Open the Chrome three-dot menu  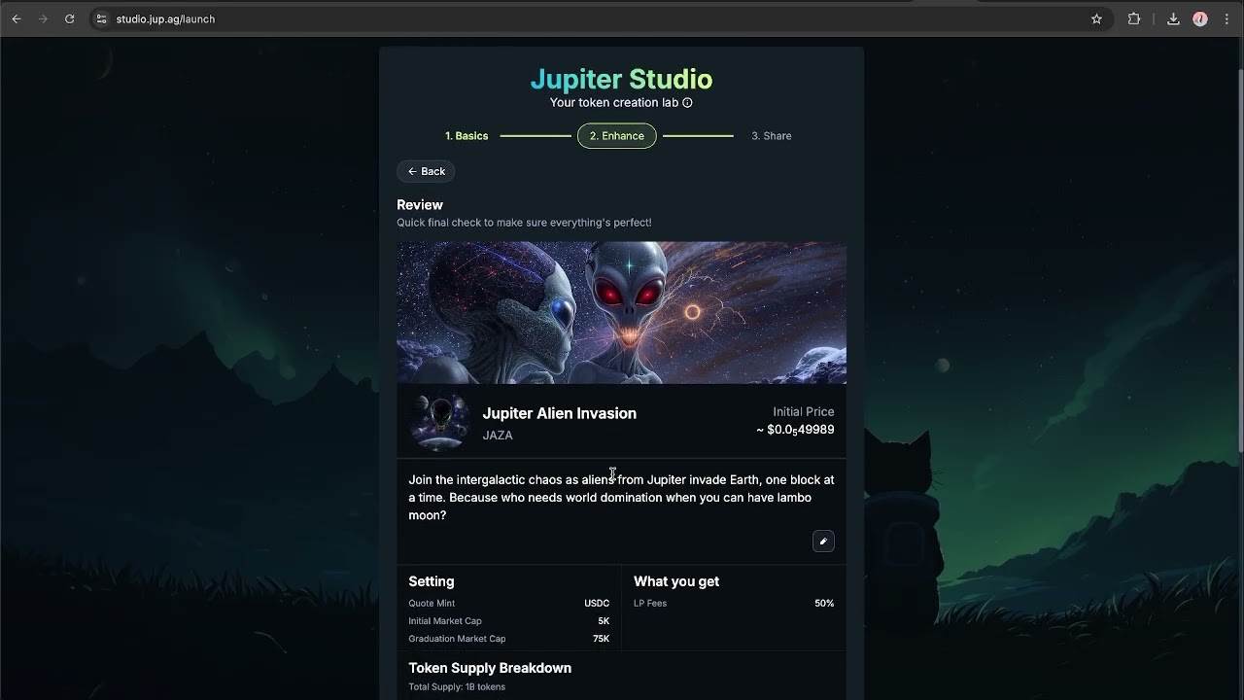click(1227, 18)
